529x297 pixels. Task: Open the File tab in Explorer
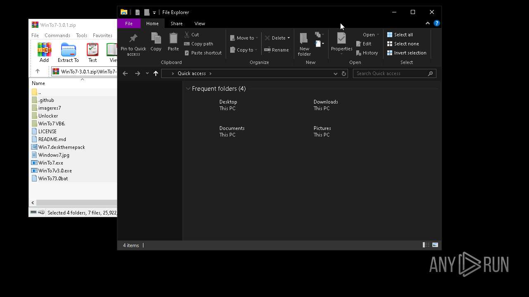tap(129, 24)
